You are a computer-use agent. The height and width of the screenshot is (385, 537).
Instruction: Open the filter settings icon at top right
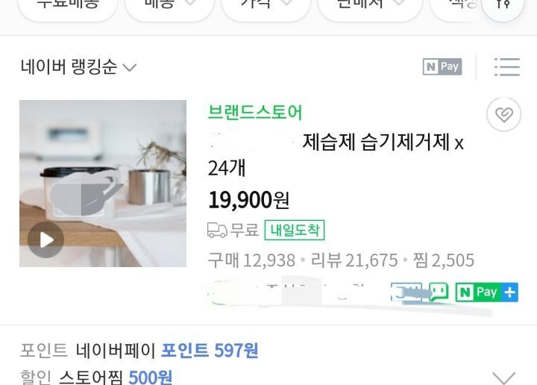click(503, 7)
